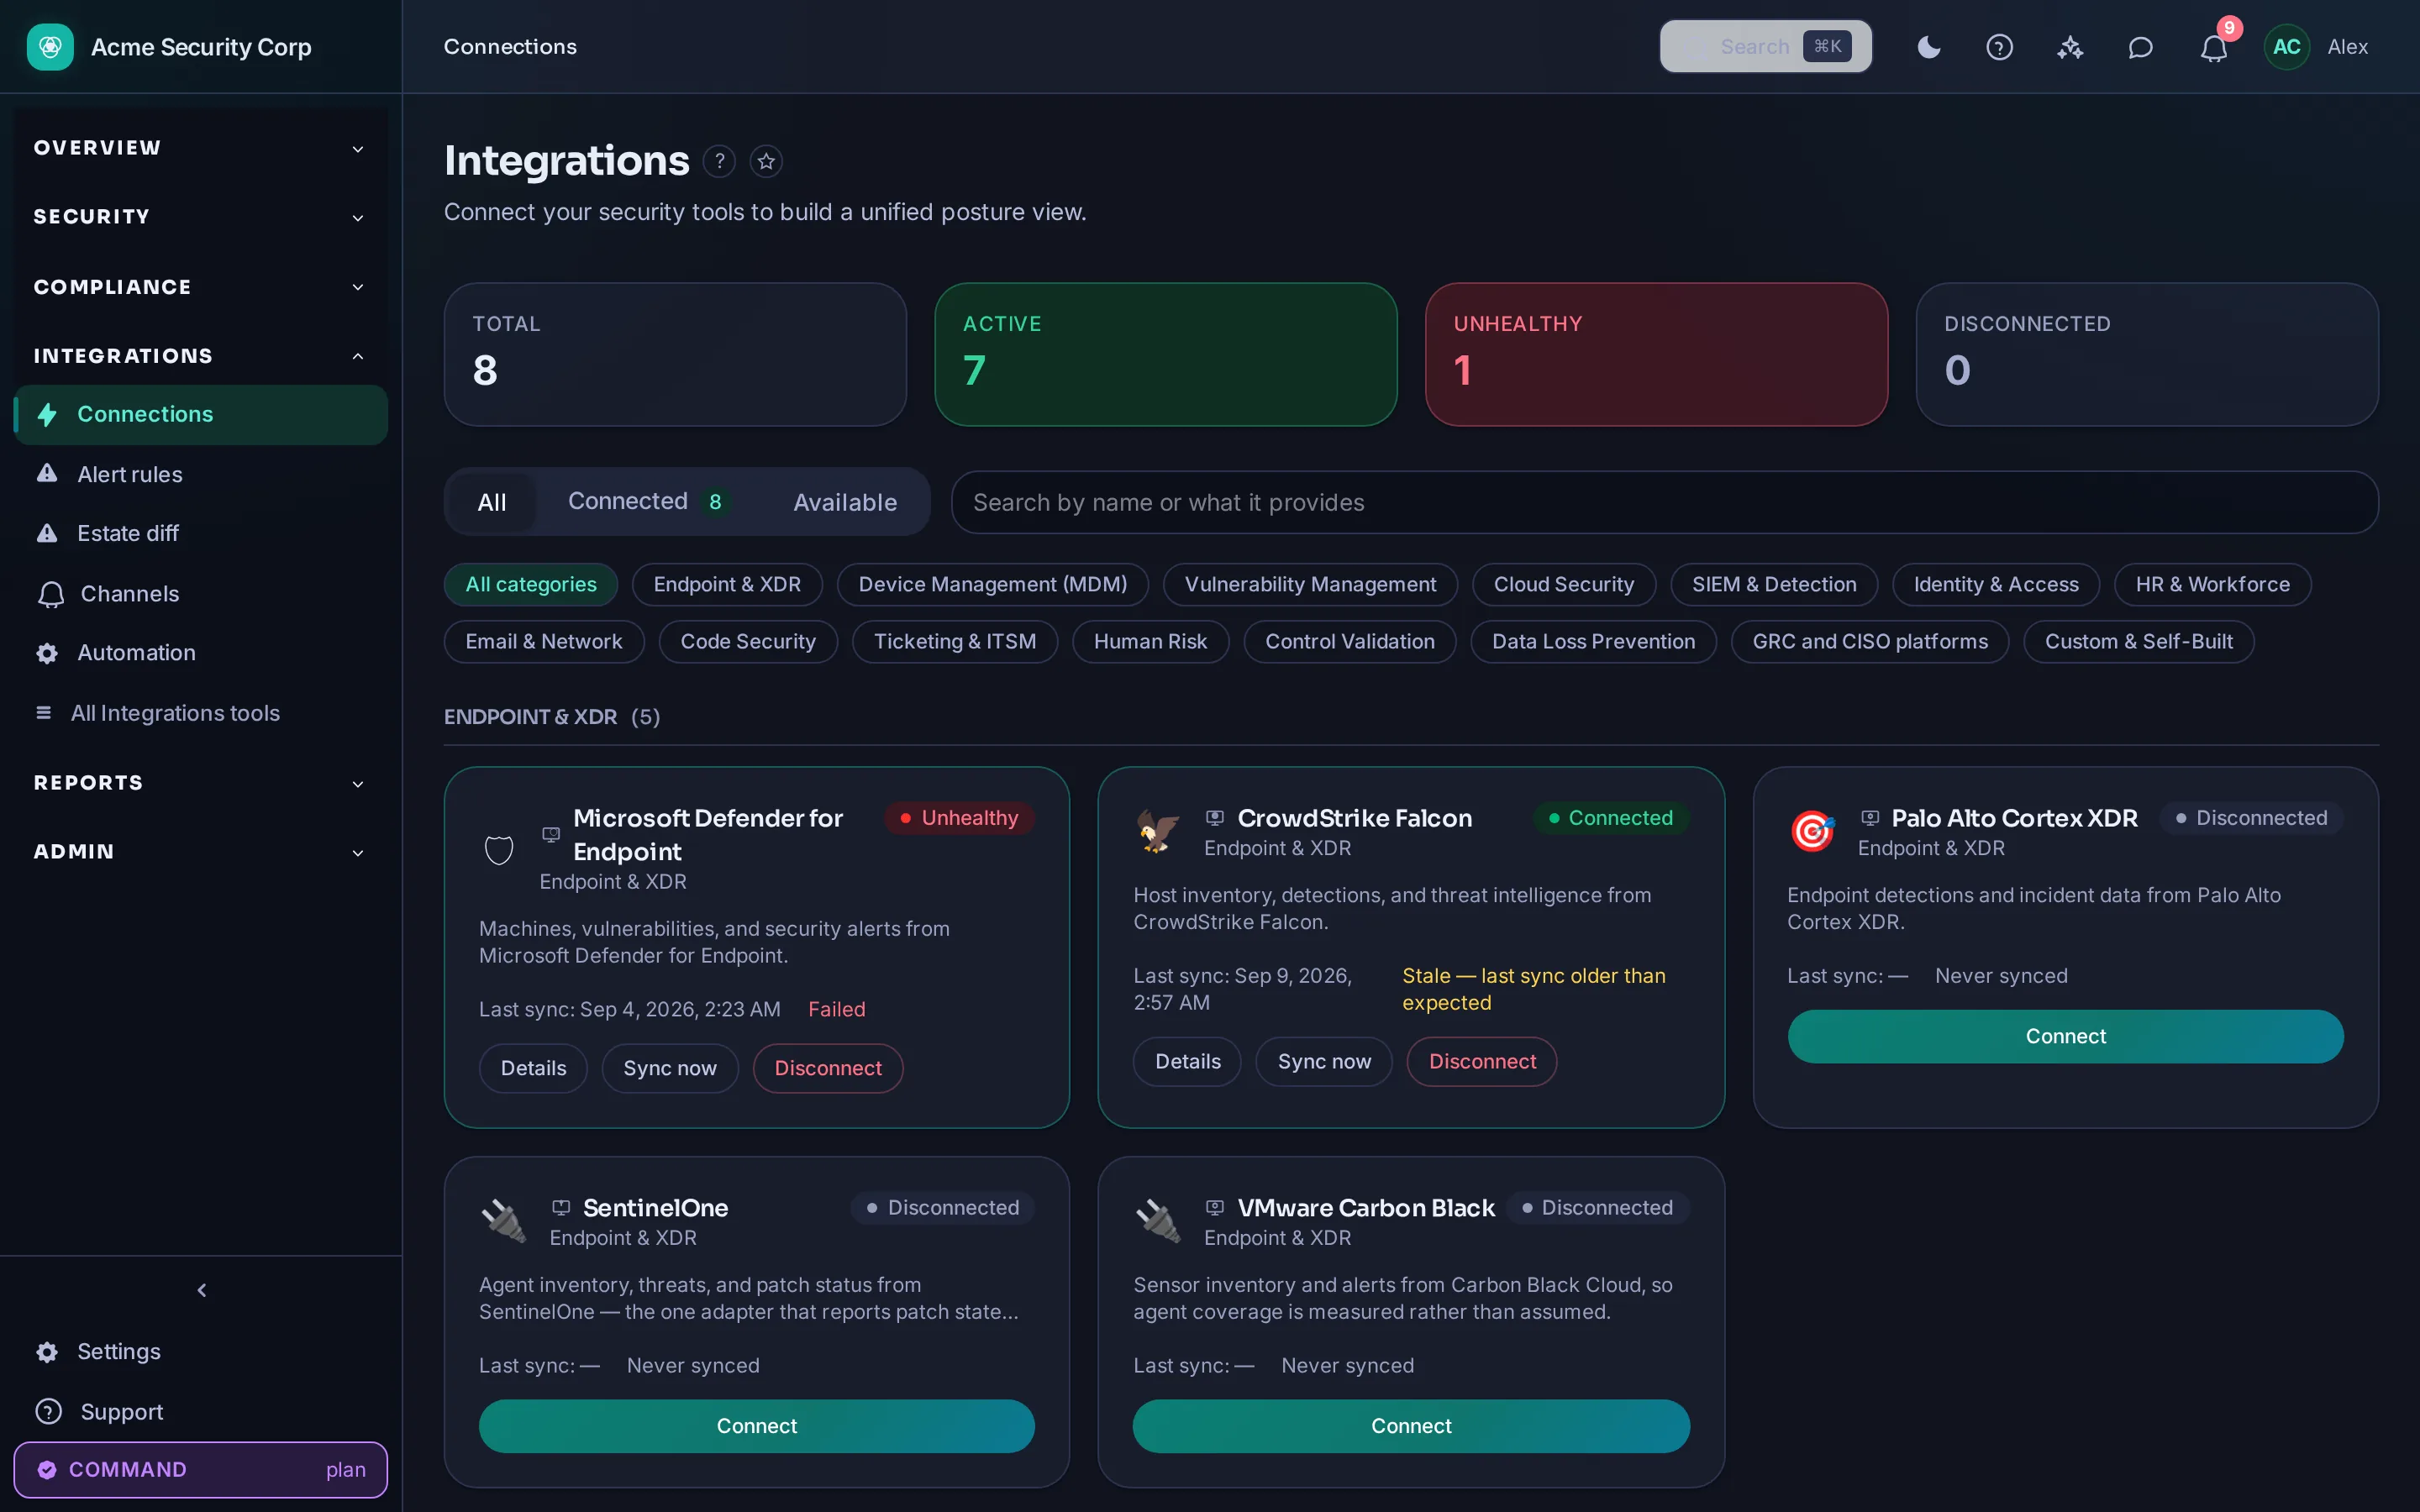Open notifications bell with 9 badge

click(x=2214, y=47)
